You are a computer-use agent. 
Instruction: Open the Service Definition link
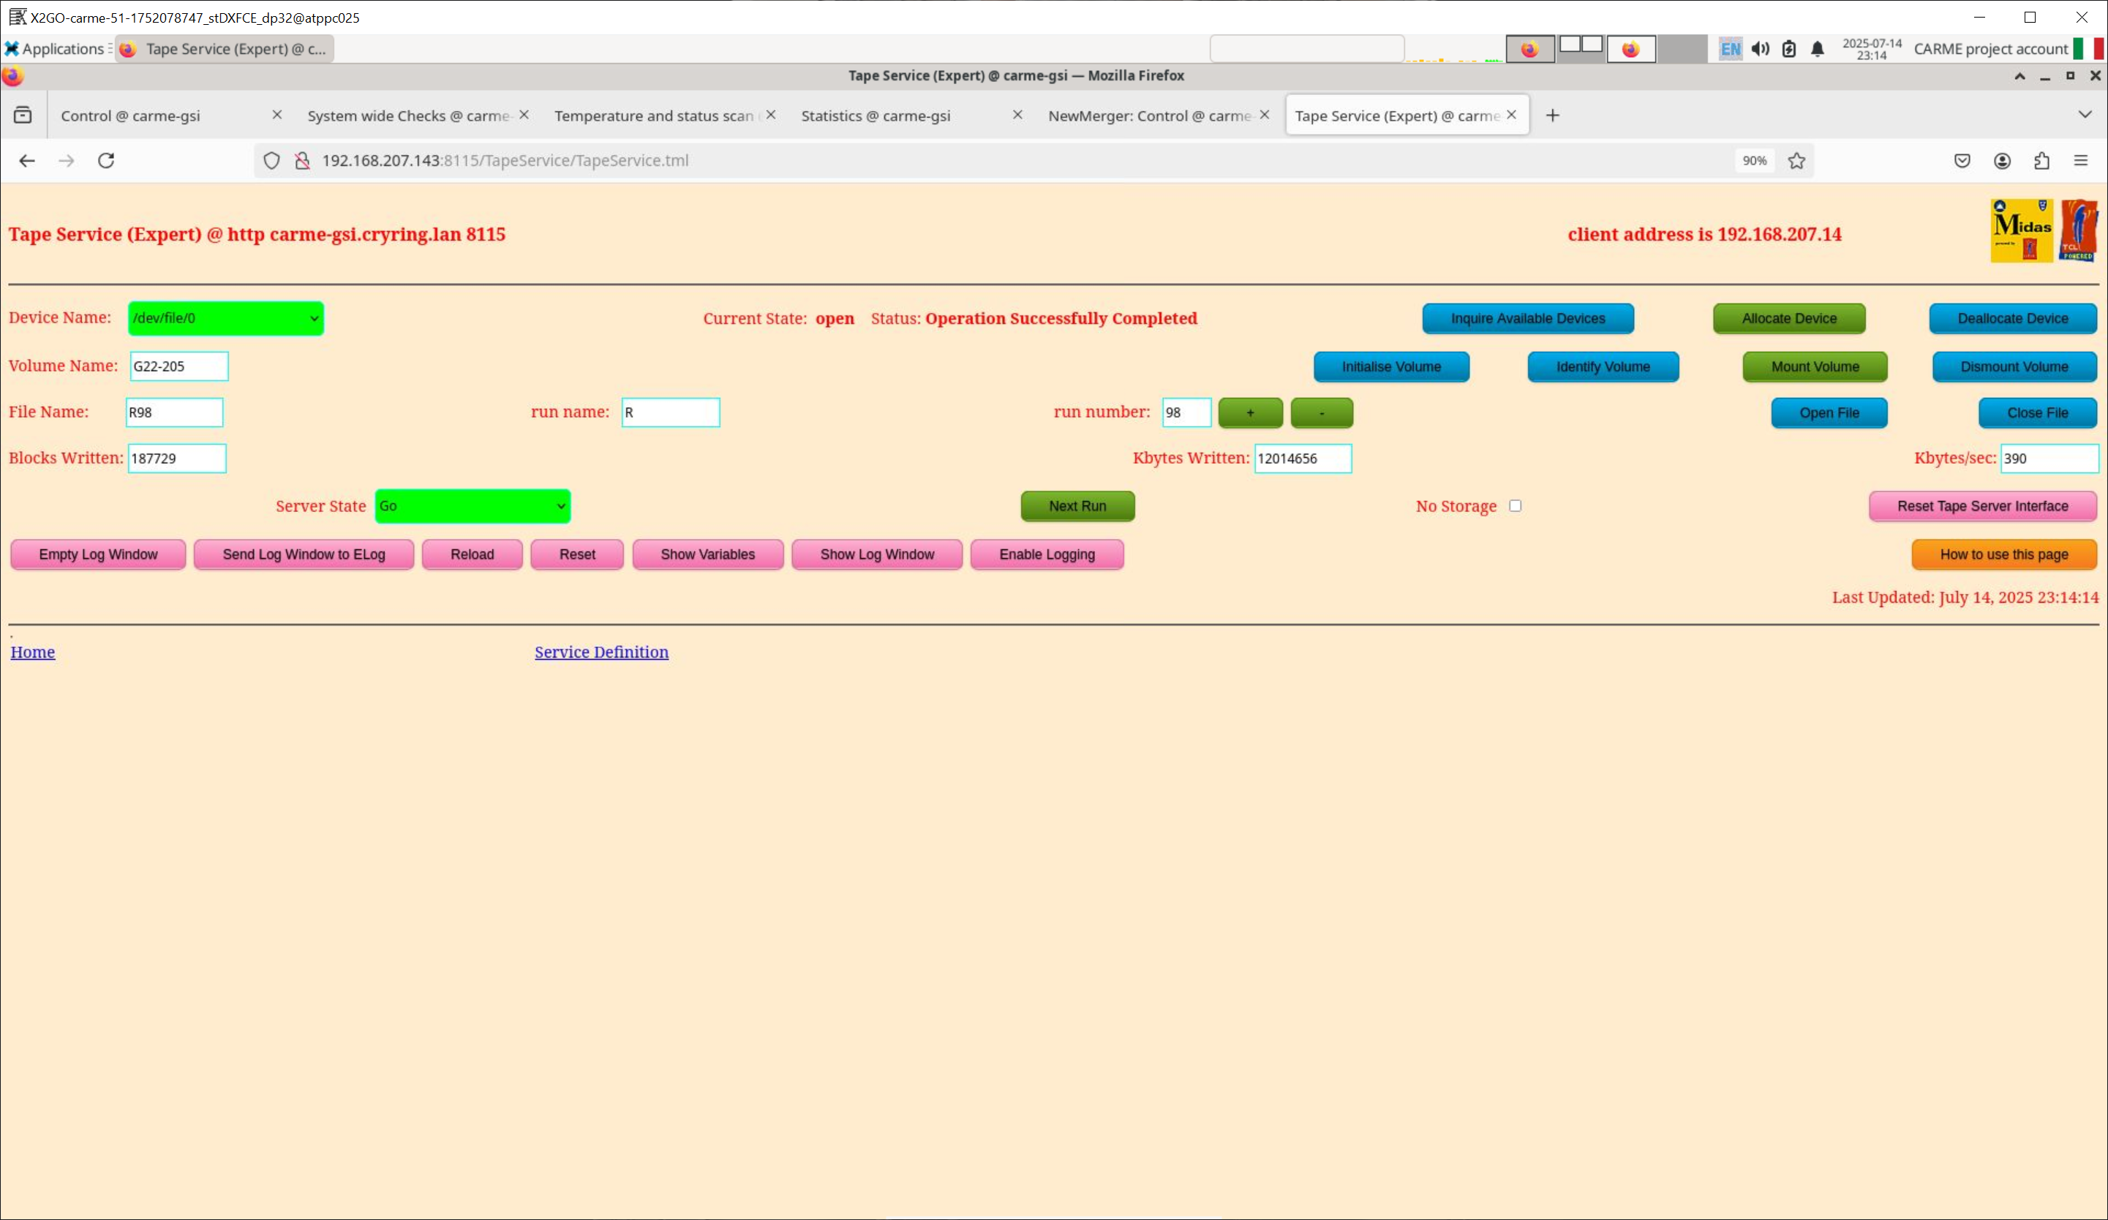coord(601,652)
